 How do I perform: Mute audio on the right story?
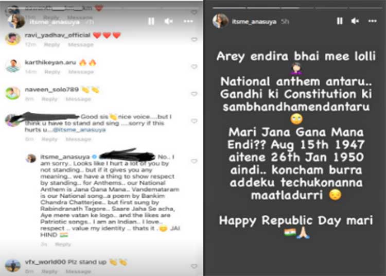(355, 21)
